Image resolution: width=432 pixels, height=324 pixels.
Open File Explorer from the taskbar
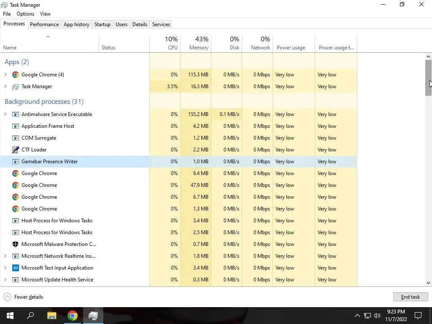tap(51, 316)
